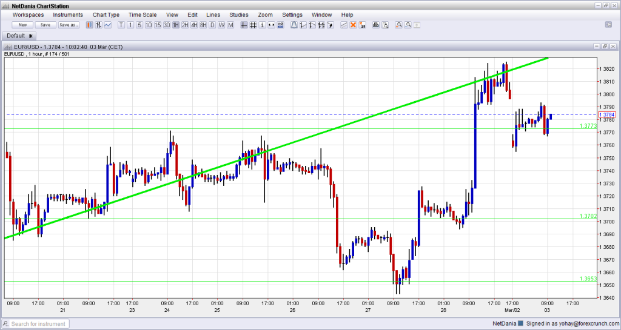Click the NetDania ChartStation title icon
This screenshot has height=330, width=621.
click(x=5, y=6)
